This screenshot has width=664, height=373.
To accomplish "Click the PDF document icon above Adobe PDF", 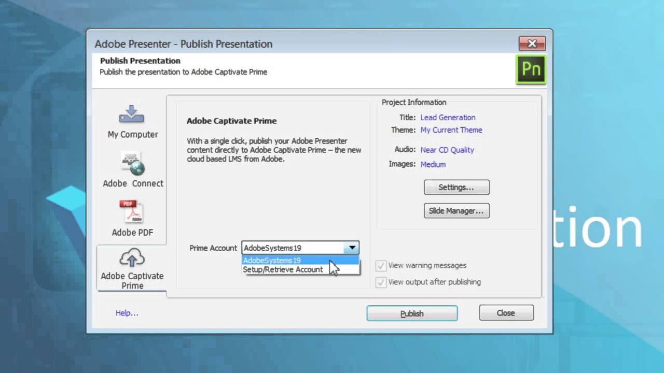I will 131,210.
